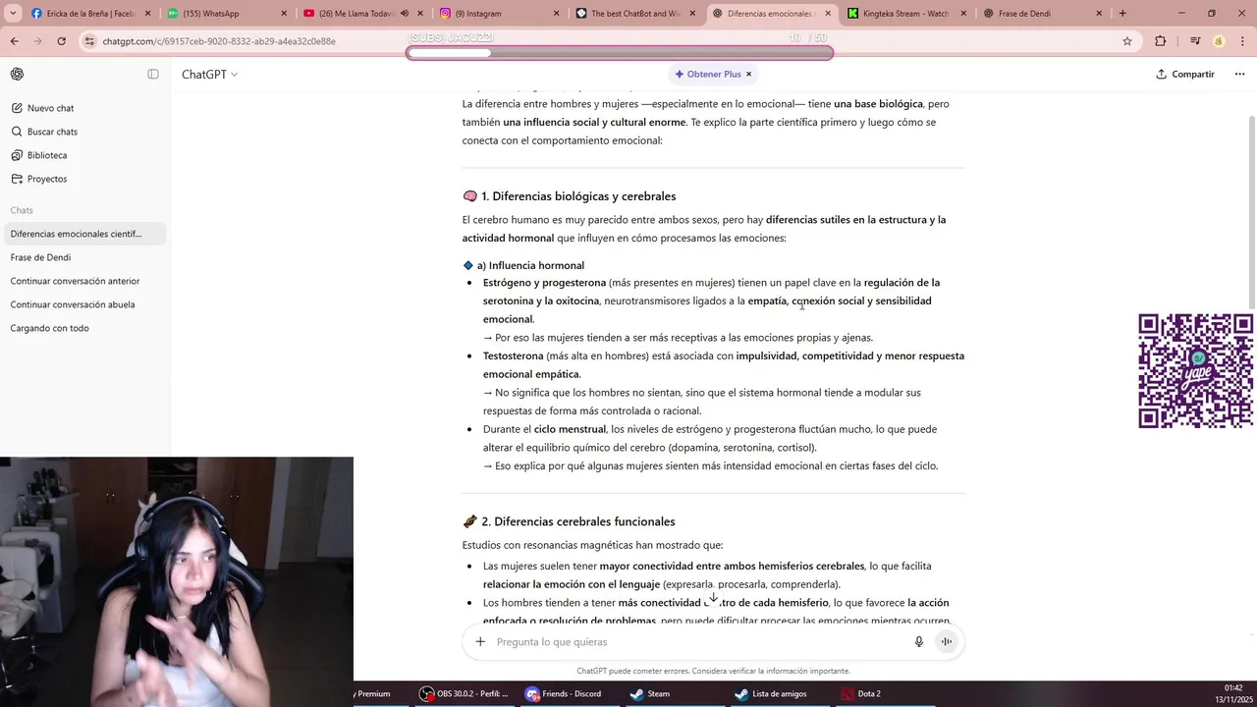Open Buscar chats search

point(52,132)
